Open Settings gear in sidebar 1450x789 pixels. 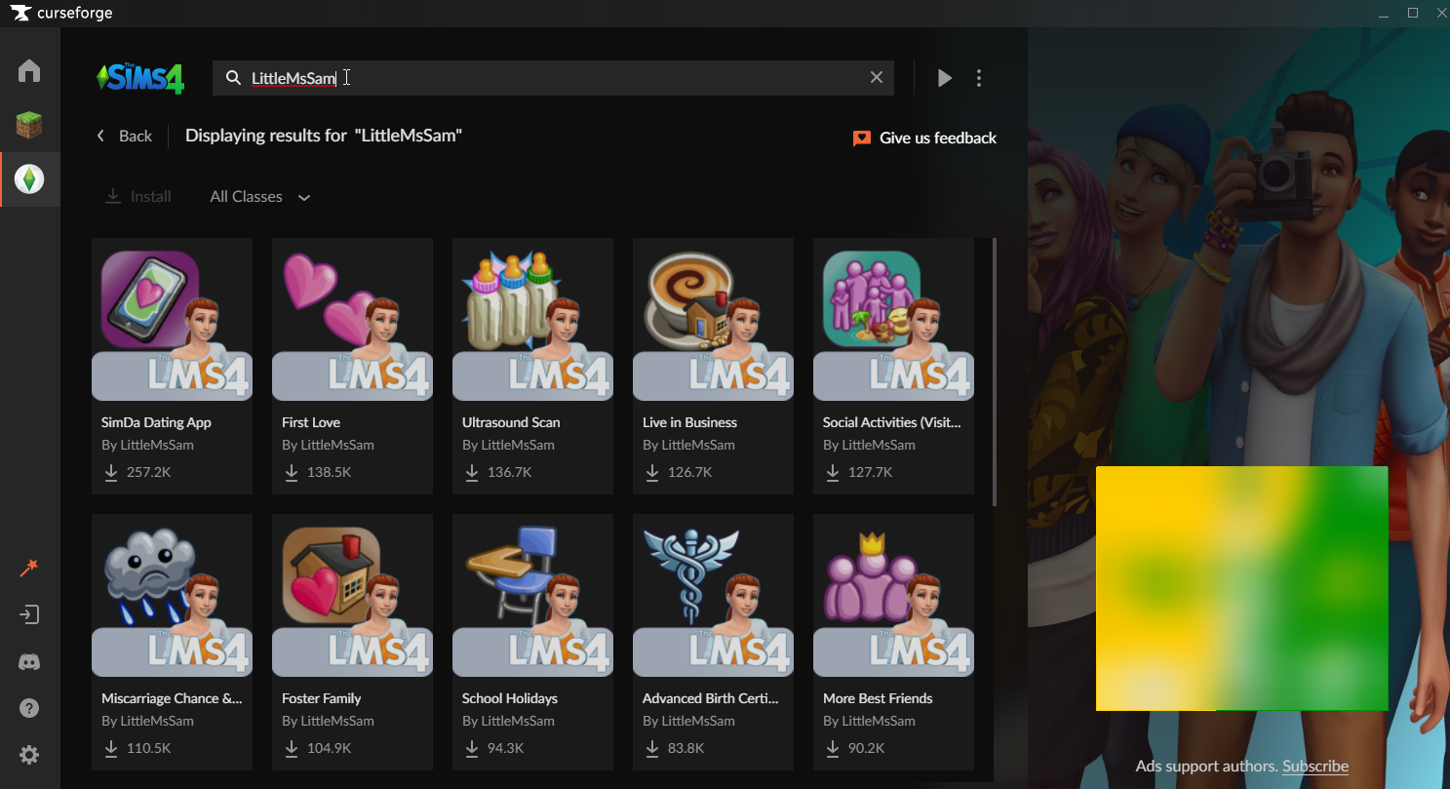pyautogui.click(x=29, y=755)
